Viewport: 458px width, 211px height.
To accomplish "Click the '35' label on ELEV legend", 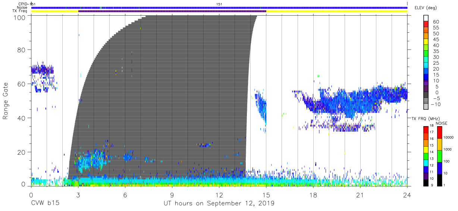I will [436, 51].
